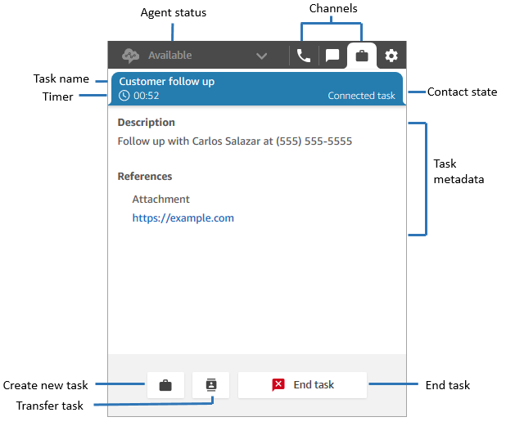
Task: Click the red X icon on End task
Action: point(278,385)
